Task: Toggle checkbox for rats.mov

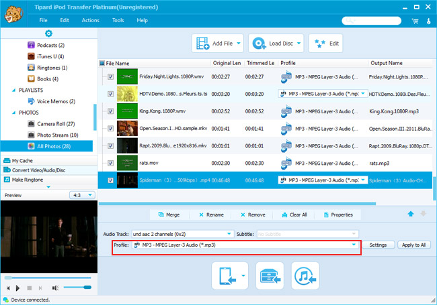Action: (111, 163)
